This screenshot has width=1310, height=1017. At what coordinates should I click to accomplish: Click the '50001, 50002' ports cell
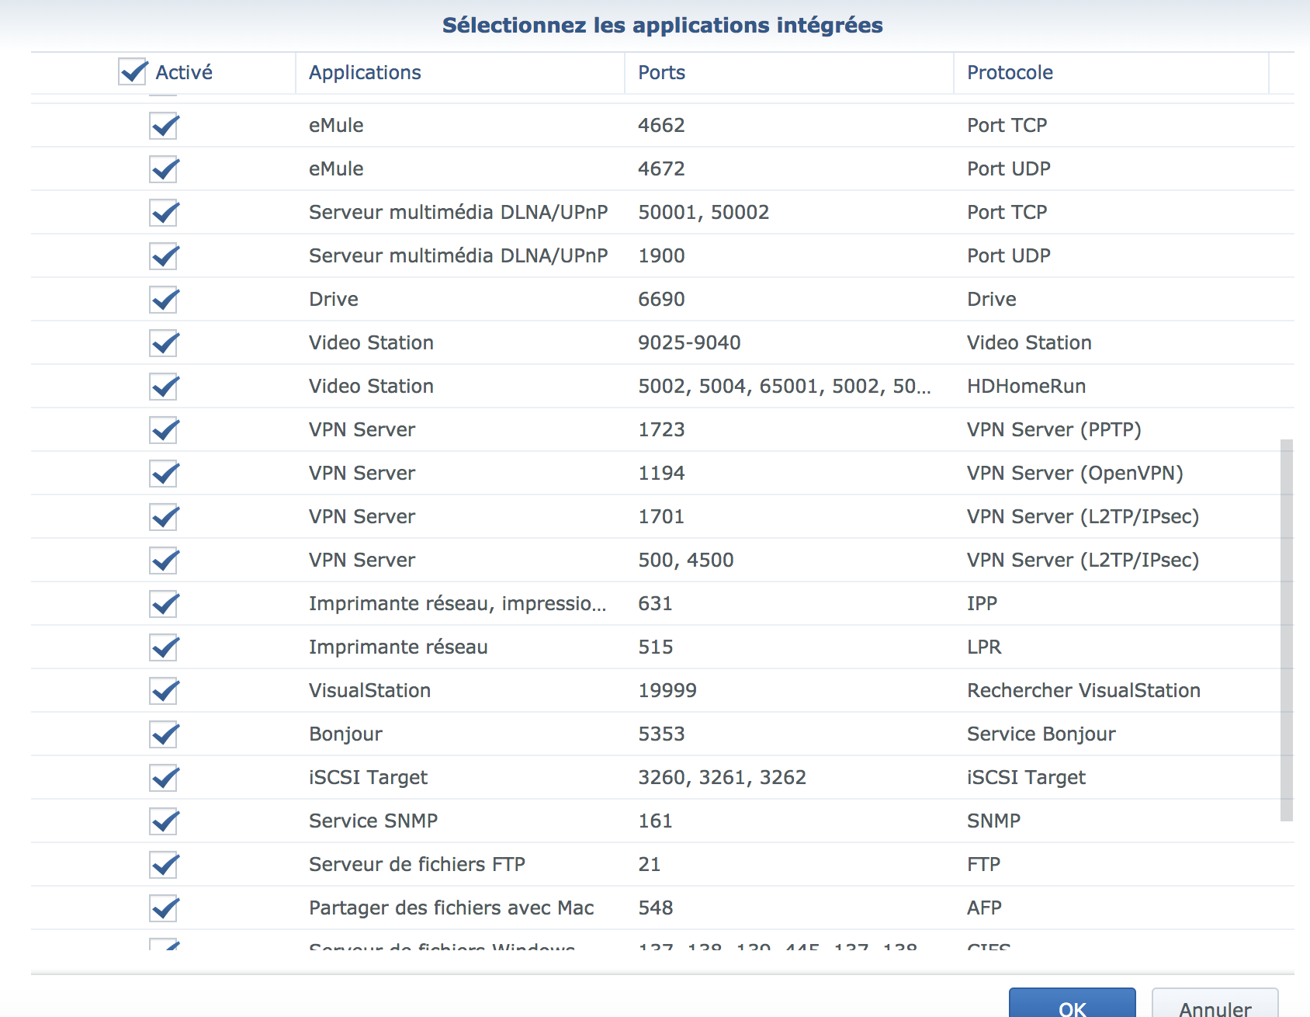(703, 213)
